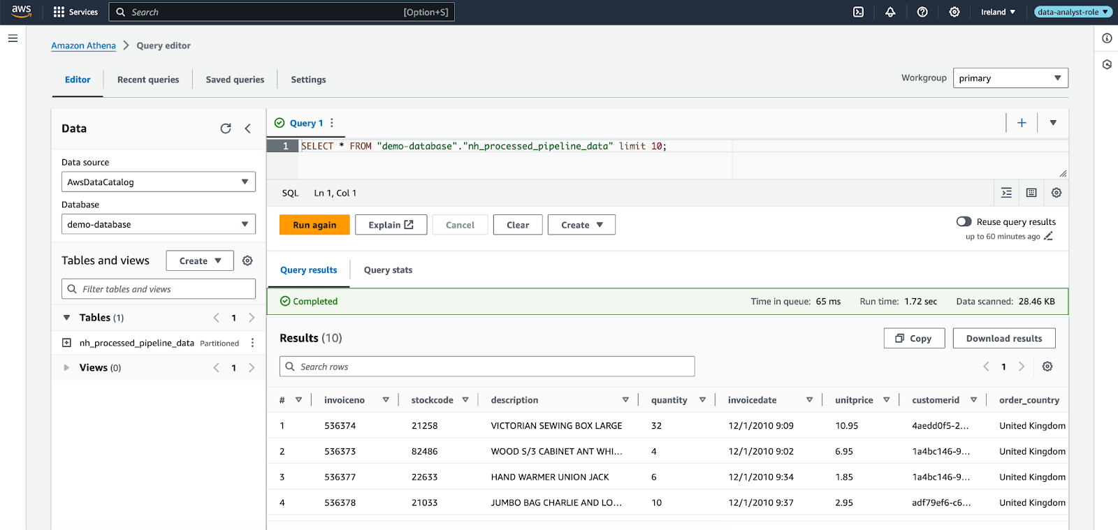Select the Query stats tab

pyautogui.click(x=388, y=270)
